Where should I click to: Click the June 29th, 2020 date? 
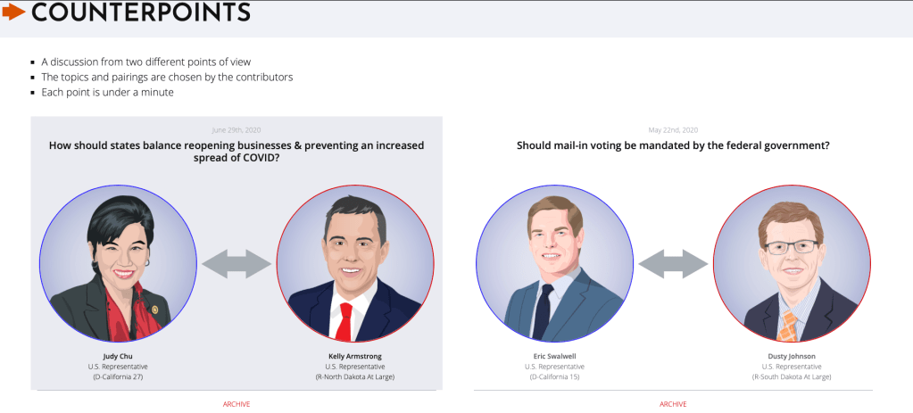237,130
